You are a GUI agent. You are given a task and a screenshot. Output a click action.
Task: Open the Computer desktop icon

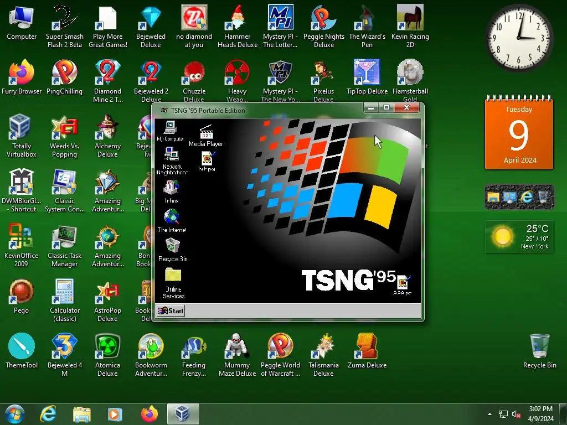[x=22, y=22]
